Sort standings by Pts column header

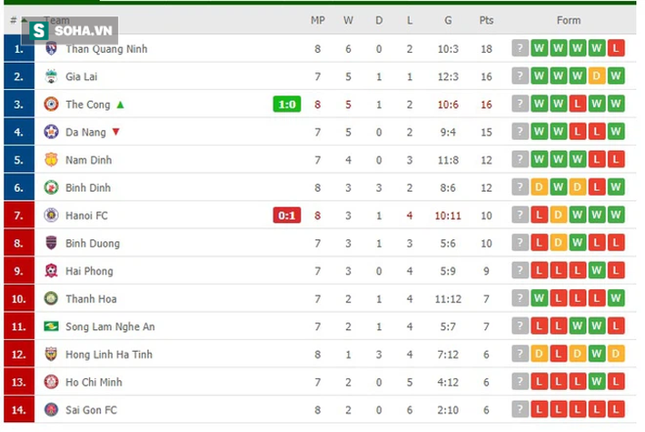486,20
